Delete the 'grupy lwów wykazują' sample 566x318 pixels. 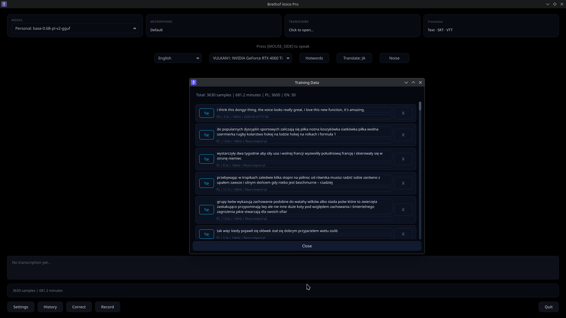(403, 210)
